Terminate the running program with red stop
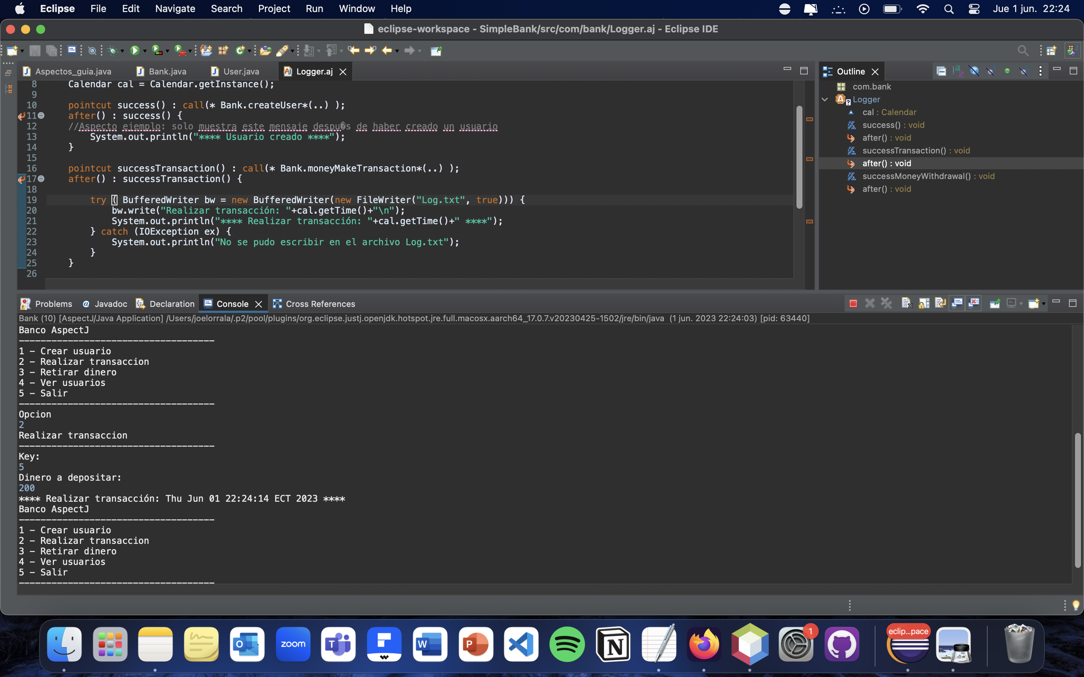 (853, 304)
